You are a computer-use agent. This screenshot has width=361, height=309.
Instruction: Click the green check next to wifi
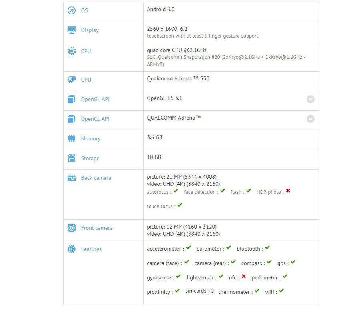click(281, 291)
